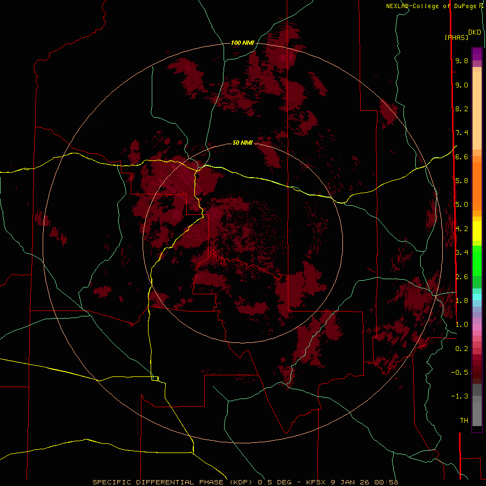Click the "00:58" timestamp in the caption
The height and width of the screenshot is (486, 486).
coord(386,482)
